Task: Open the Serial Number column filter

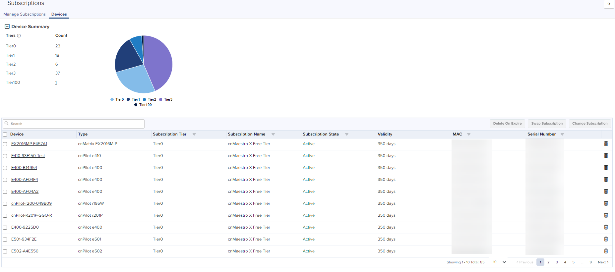Action: tap(562, 135)
